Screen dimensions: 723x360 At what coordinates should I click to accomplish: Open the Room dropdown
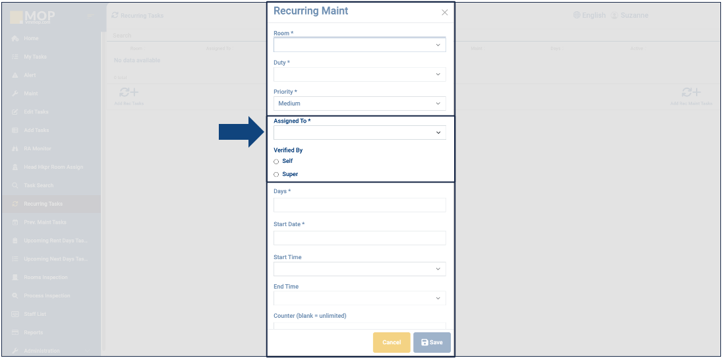pyautogui.click(x=359, y=45)
